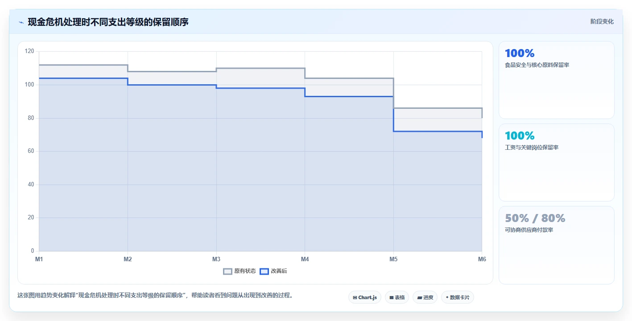Select the Chart.js chip

[365, 297]
